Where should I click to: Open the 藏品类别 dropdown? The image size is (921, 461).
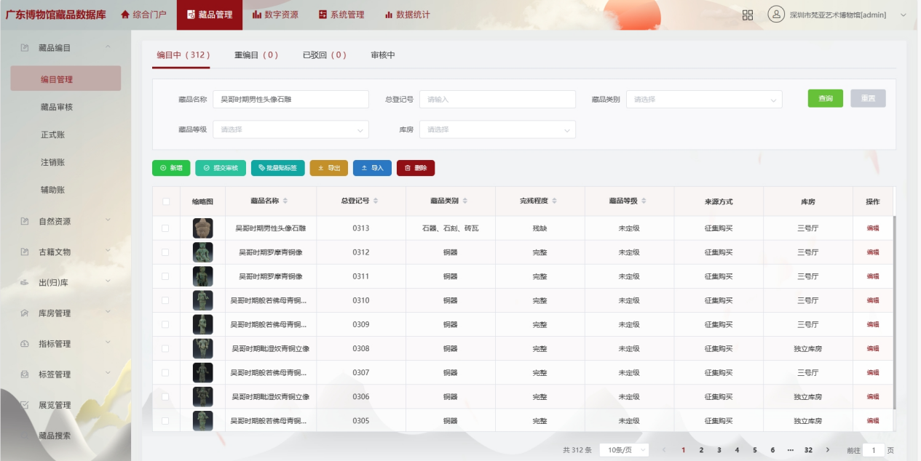tap(704, 99)
